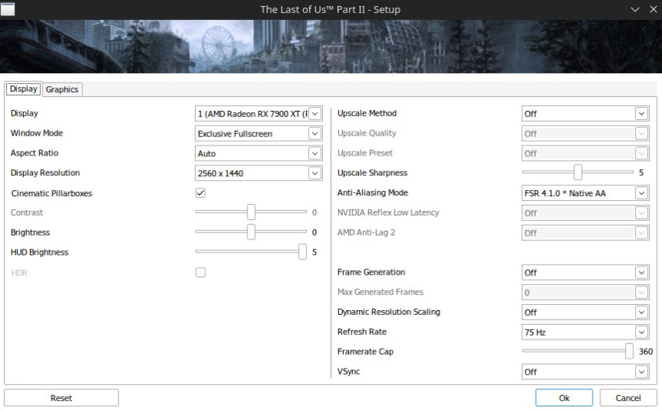Open the AMD Anti-Lag 2 dropdown
This screenshot has width=662, height=411.
click(x=586, y=232)
